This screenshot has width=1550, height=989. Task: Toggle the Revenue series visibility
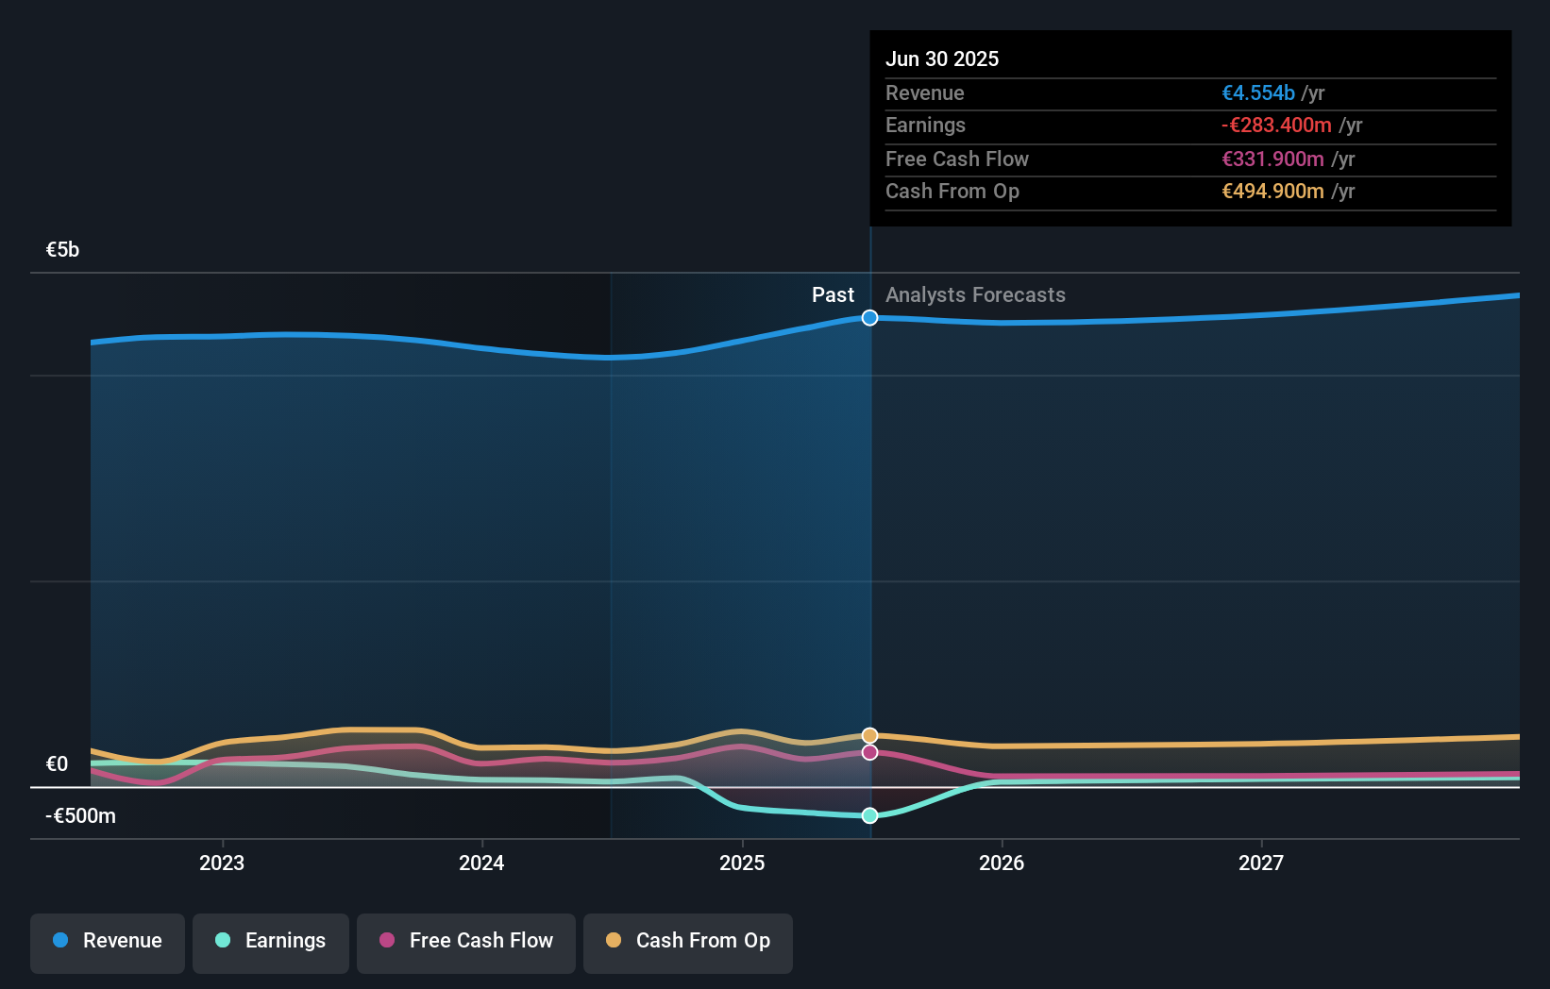[x=107, y=941]
